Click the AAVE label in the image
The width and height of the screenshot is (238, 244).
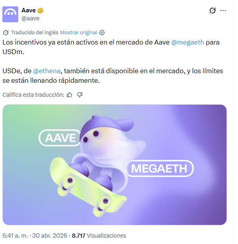click(60, 138)
